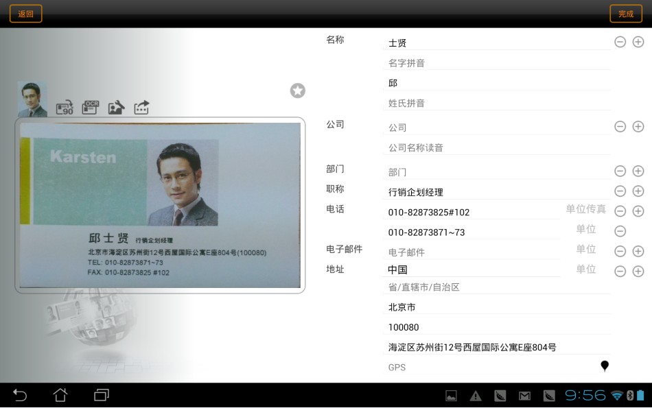Remove the name field with minus button
This screenshot has height=408, width=652.
620,43
